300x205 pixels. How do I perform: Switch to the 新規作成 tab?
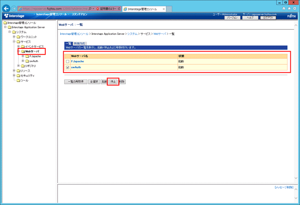pyautogui.click(x=80, y=44)
